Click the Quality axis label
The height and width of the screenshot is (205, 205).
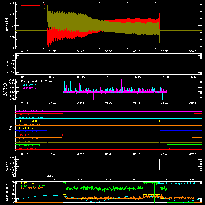point(7,166)
